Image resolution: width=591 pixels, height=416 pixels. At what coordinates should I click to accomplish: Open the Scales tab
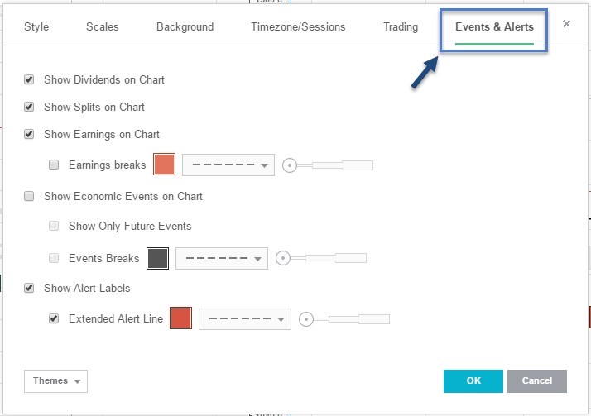click(x=102, y=26)
